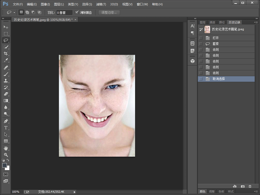Swap foreground and background colors
The width and height of the screenshot is (260, 195).
pyautogui.click(x=8, y=160)
